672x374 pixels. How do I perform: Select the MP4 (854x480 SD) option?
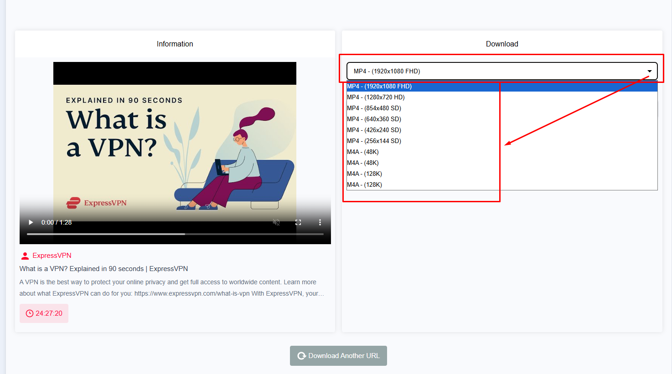tap(374, 108)
